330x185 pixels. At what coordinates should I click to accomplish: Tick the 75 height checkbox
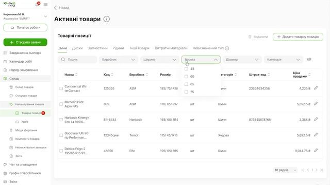click(x=186, y=92)
